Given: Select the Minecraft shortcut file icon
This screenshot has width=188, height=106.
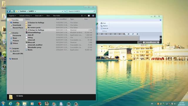Looking at the screenshot, I should coord(26,42).
